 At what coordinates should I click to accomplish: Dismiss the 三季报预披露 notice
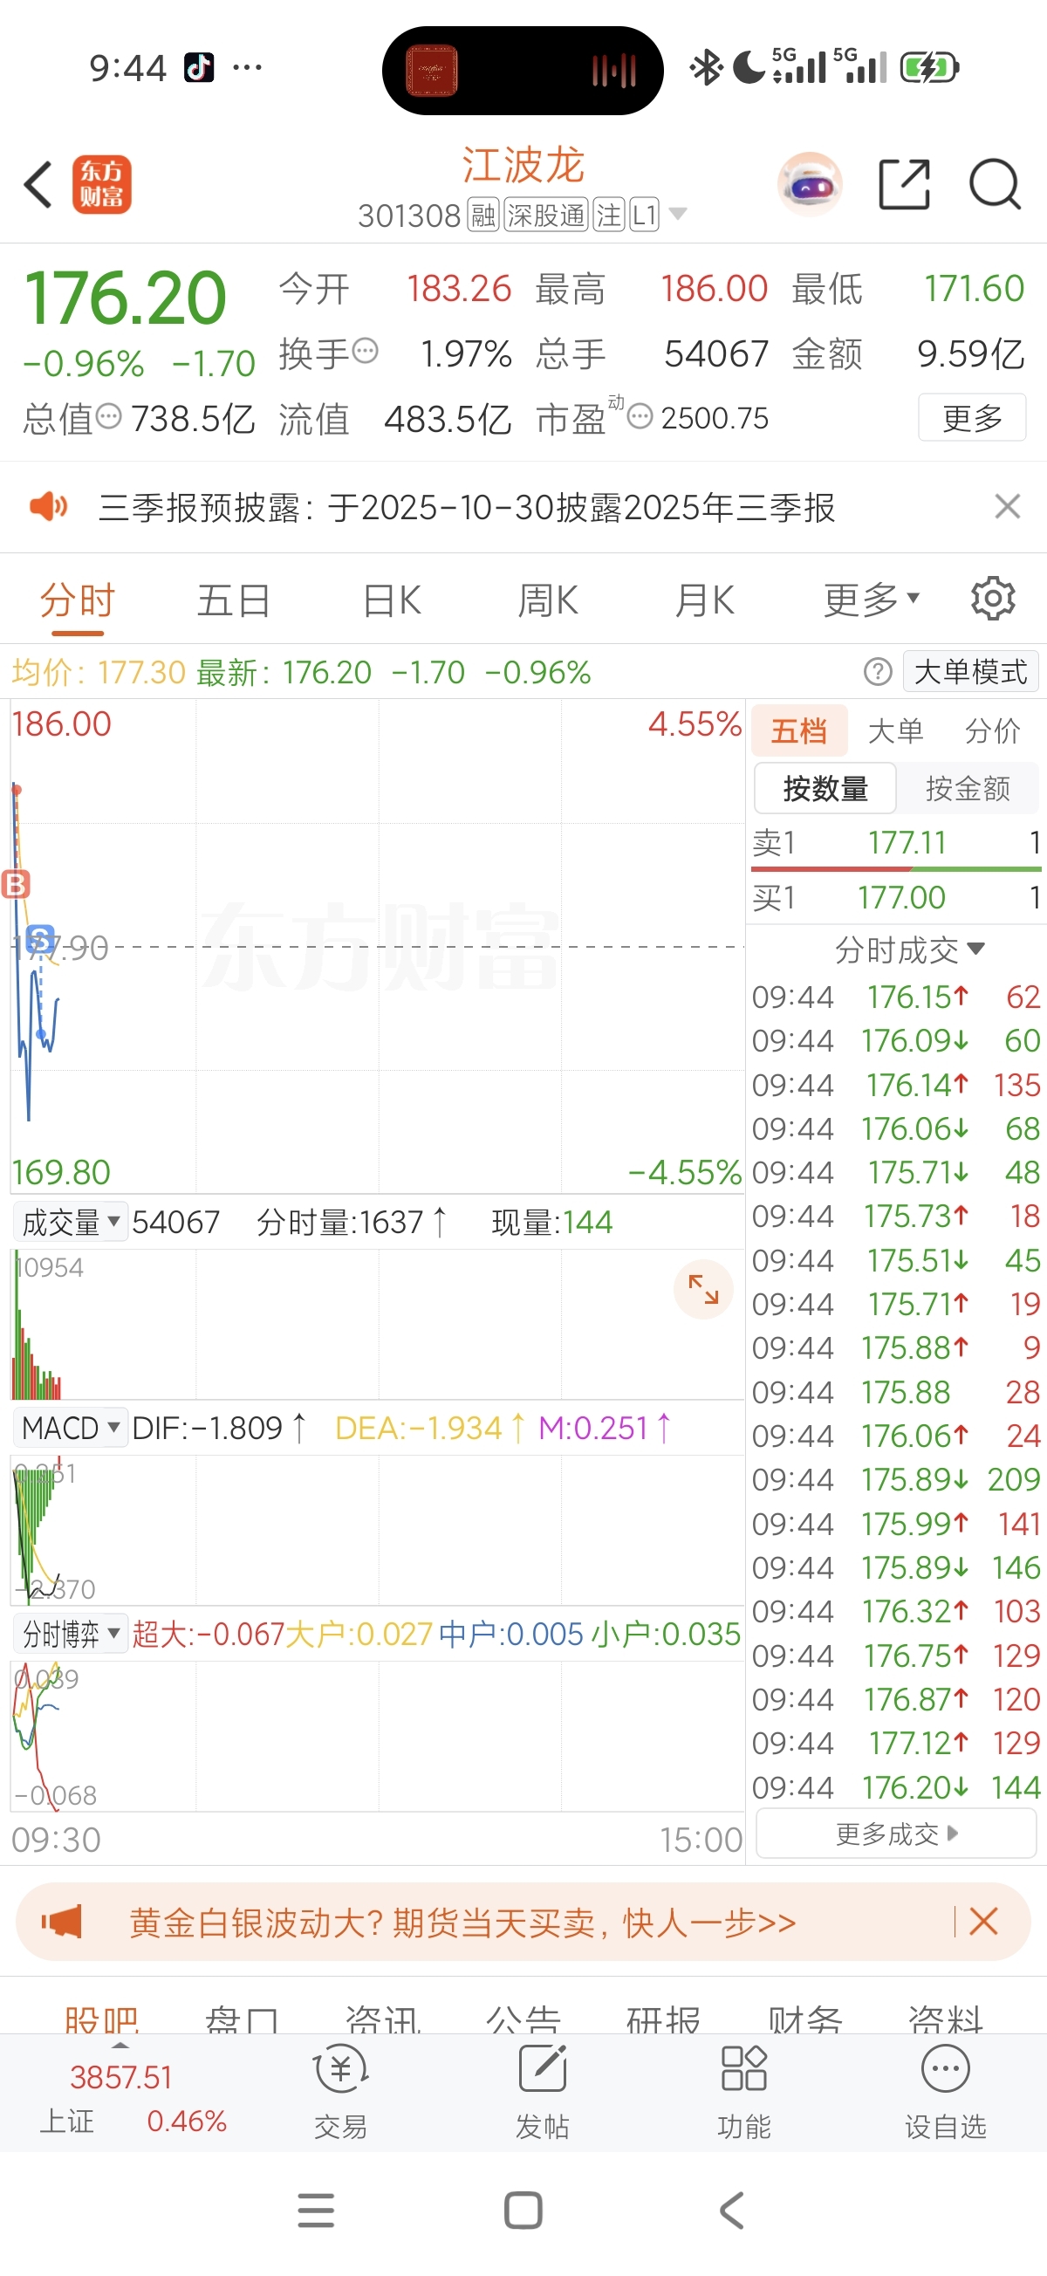pos(1007,507)
